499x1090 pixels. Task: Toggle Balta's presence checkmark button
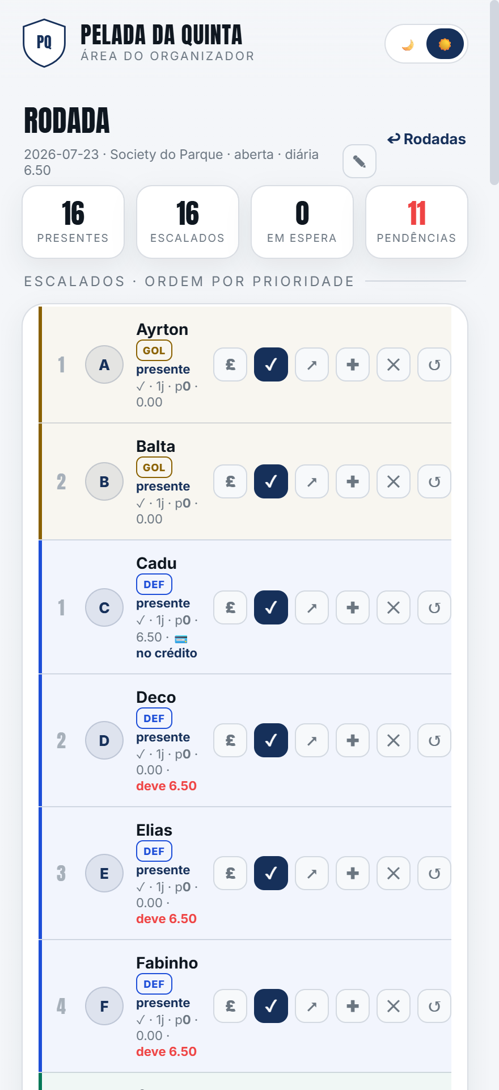[271, 481]
